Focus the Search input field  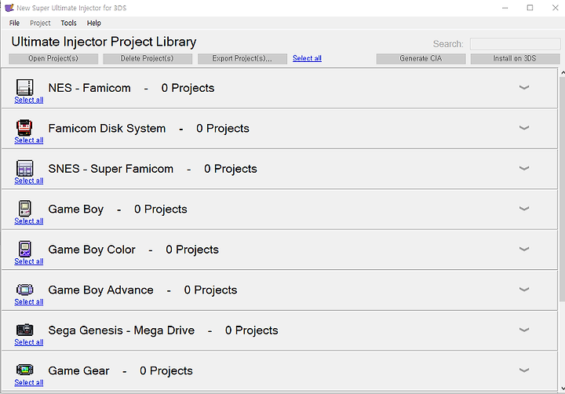pyautogui.click(x=515, y=44)
